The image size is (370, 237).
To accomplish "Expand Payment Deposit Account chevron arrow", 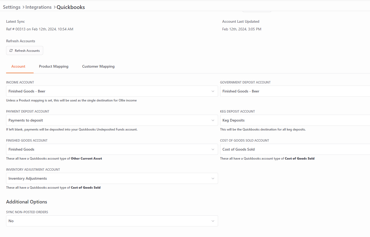I will [x=213, y=120].
